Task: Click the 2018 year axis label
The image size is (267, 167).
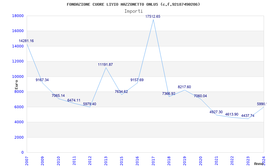Action: 169,161
